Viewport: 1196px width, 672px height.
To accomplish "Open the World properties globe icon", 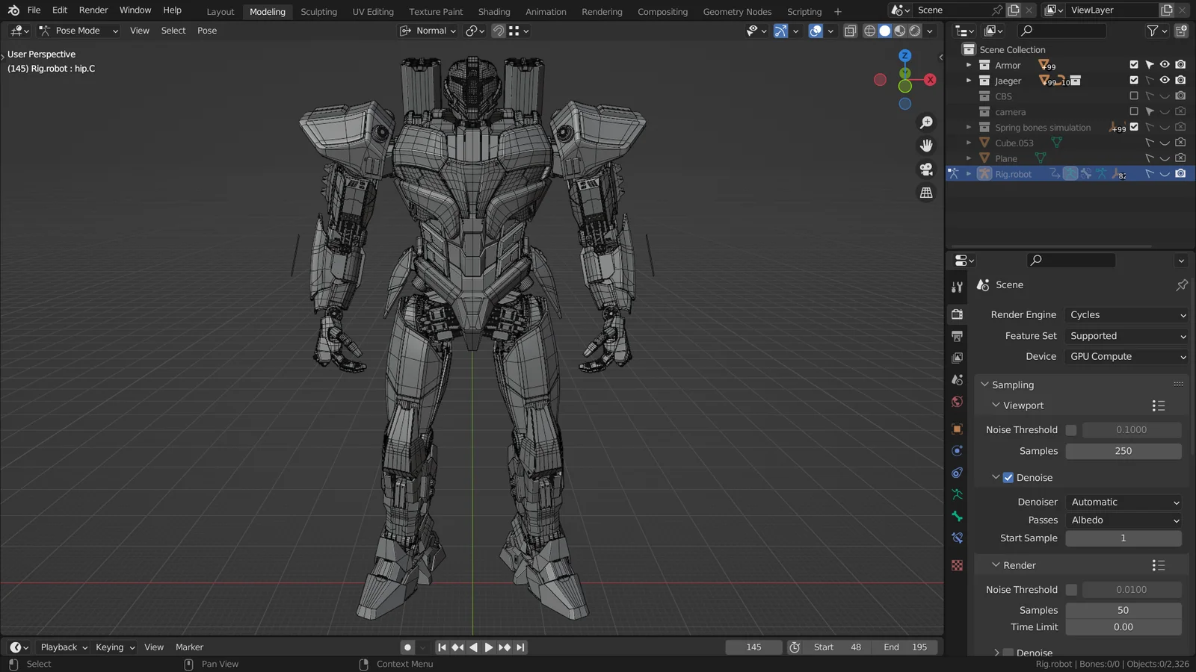I will (957, 402).
